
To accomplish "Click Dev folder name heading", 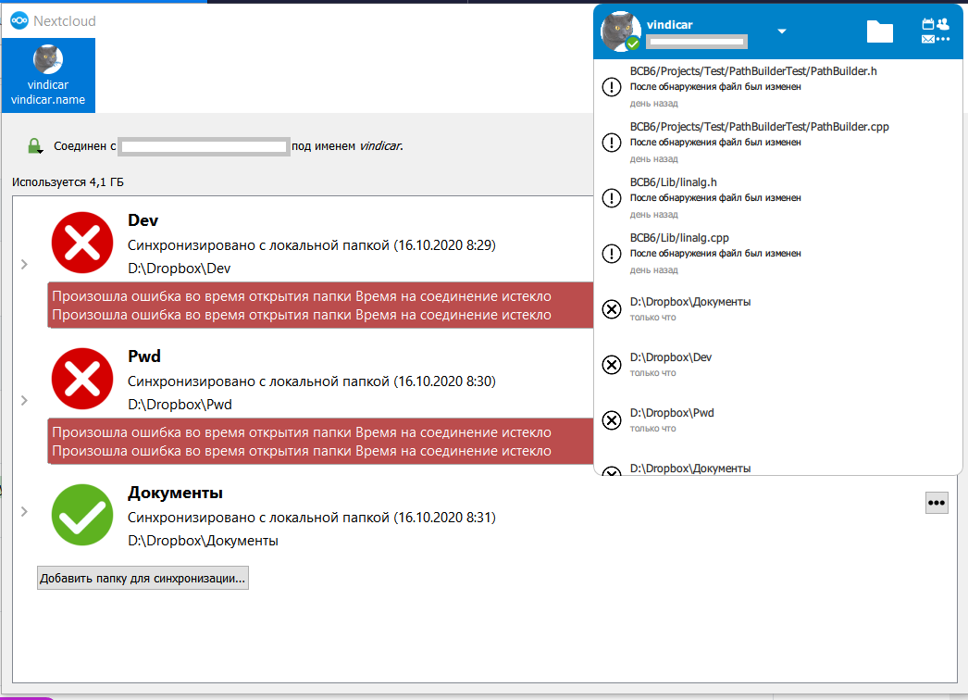I will point(143,220).
